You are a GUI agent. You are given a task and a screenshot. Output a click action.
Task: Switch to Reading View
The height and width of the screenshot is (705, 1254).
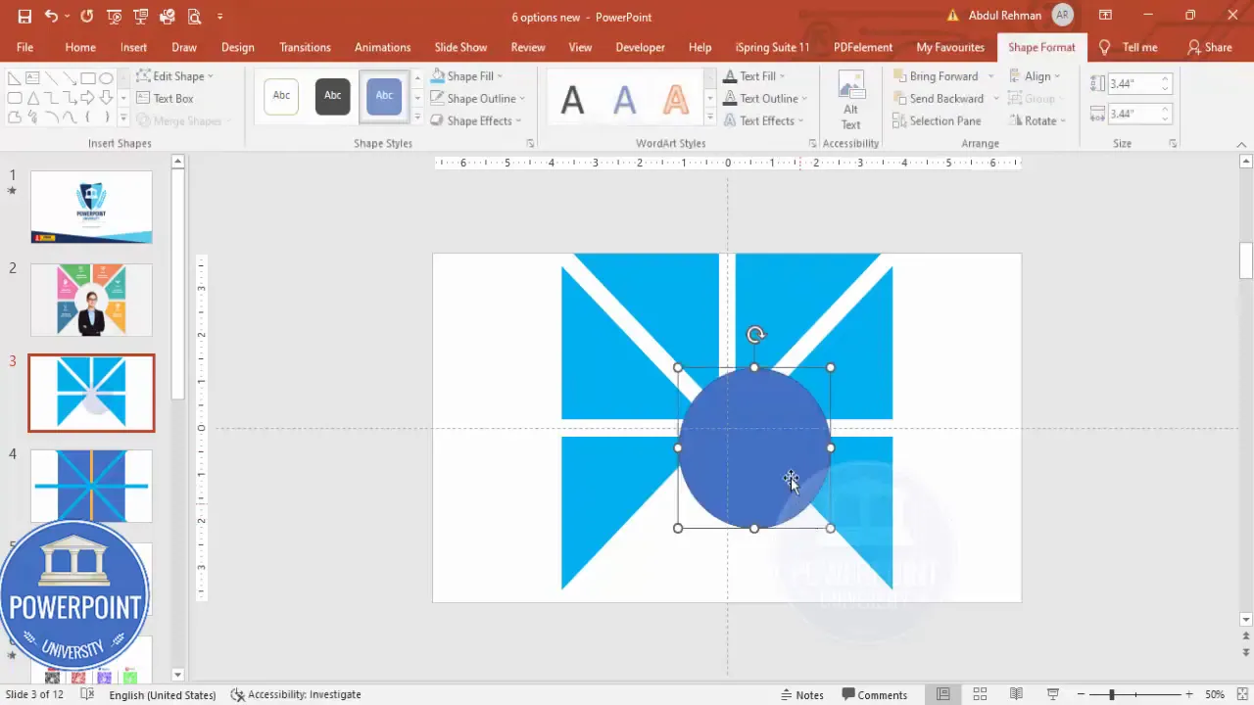pos(1016,694)
